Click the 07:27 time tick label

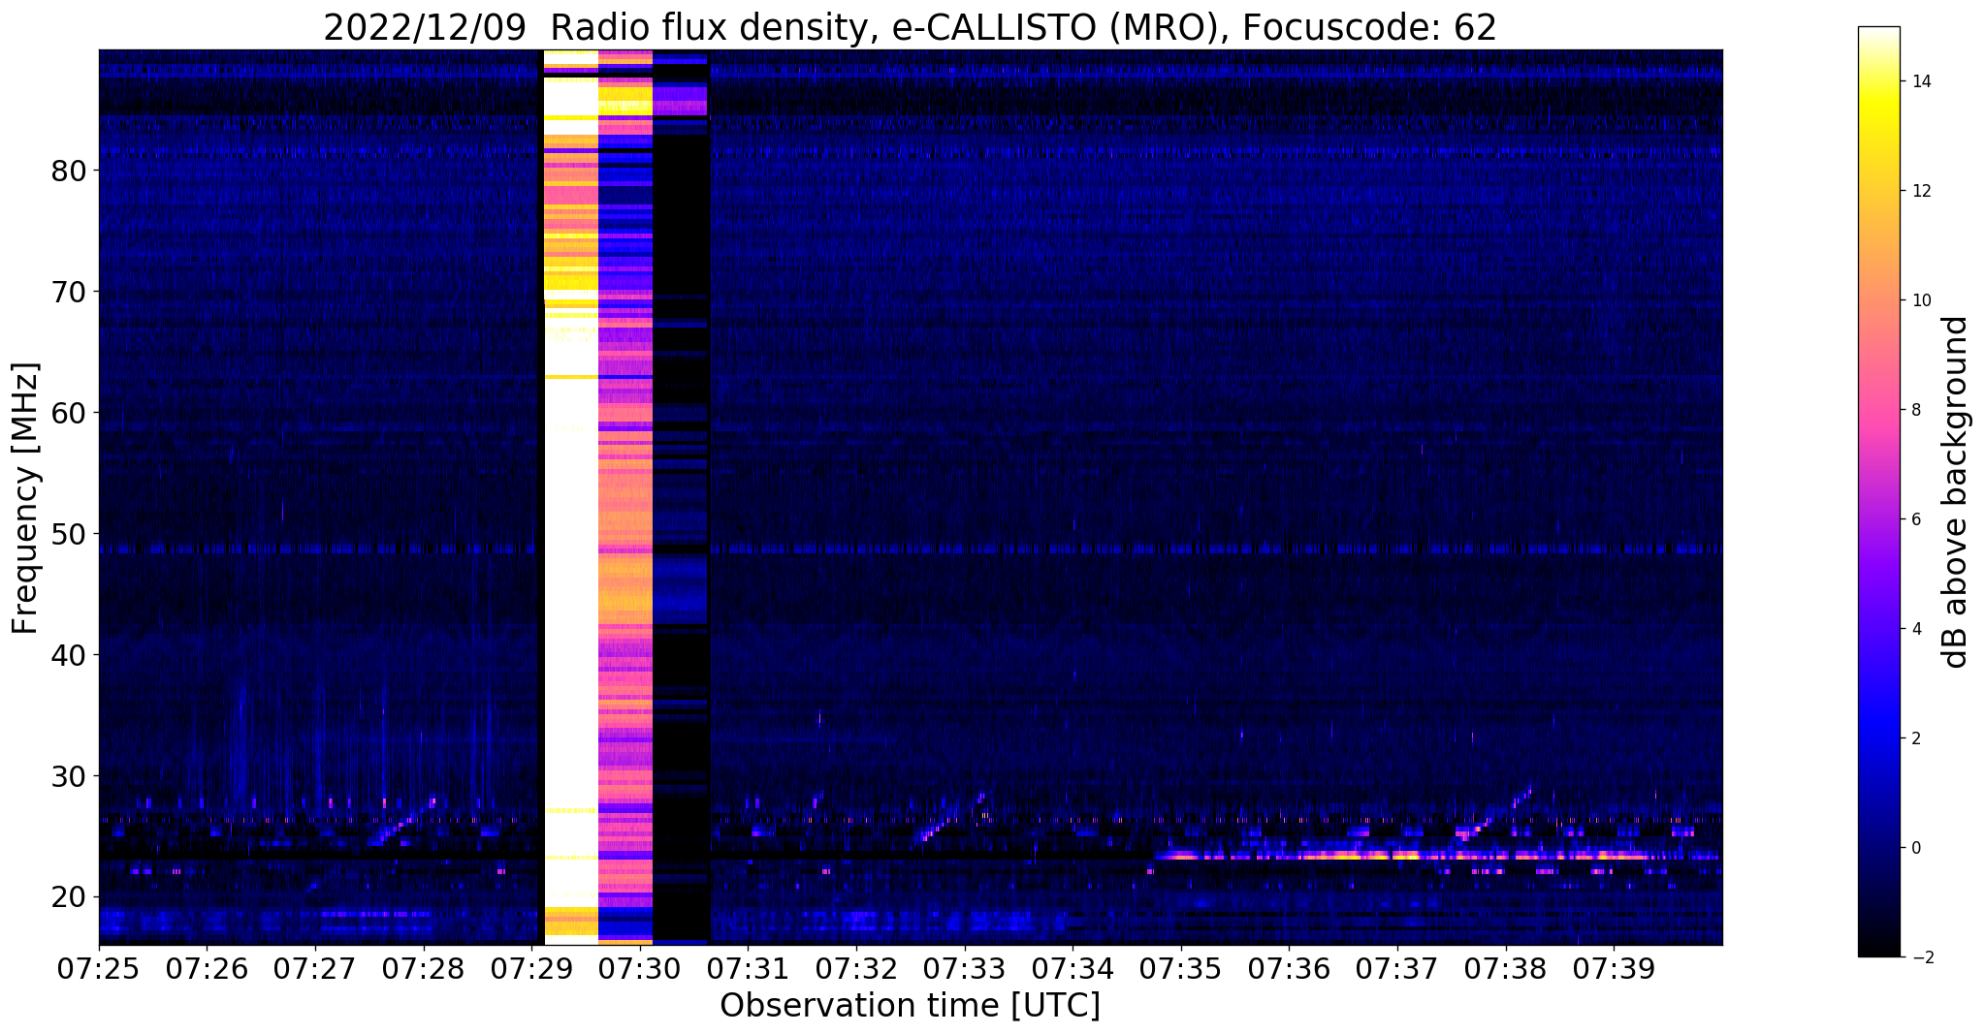314,969
